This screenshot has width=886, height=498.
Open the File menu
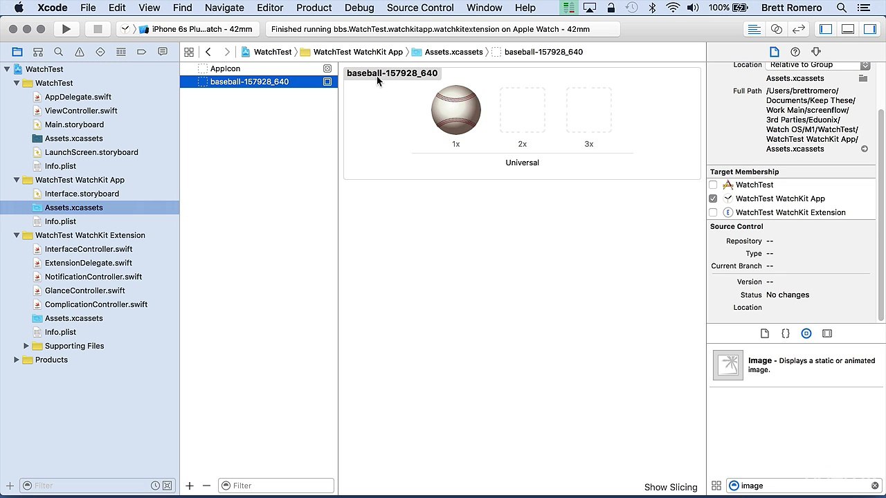click(x=88, y=8)
